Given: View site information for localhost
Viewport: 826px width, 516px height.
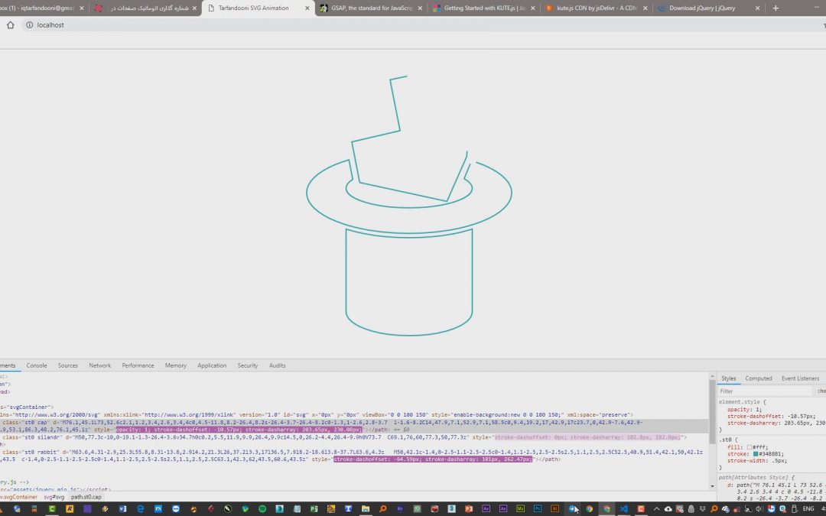Looking at the screenshot, I should point(30,24).
